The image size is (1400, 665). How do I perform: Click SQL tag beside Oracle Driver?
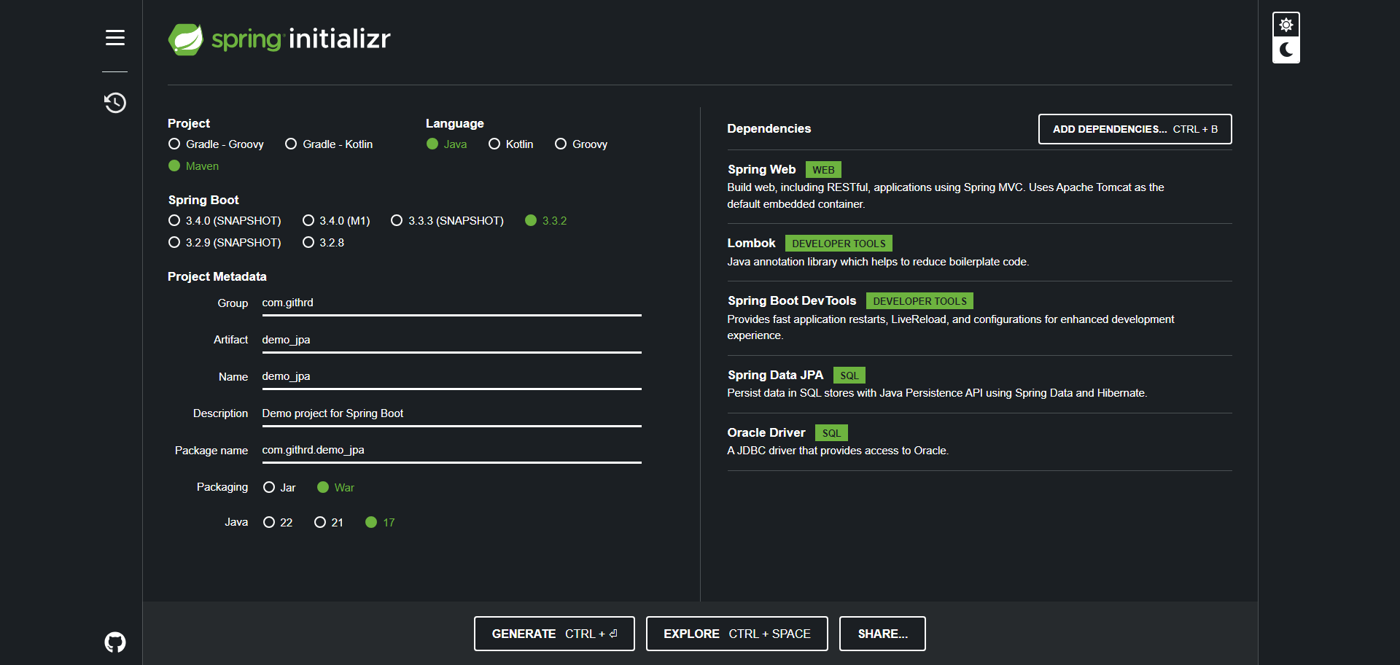(831, 433)
